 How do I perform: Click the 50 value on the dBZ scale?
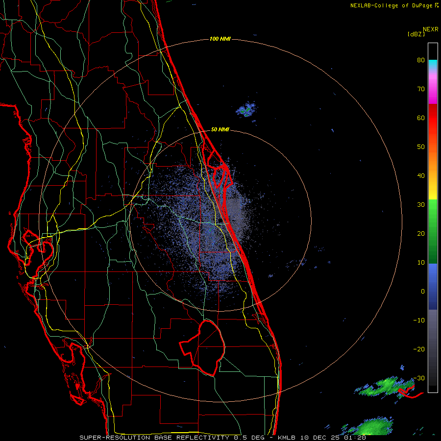[x=421, y=147]
